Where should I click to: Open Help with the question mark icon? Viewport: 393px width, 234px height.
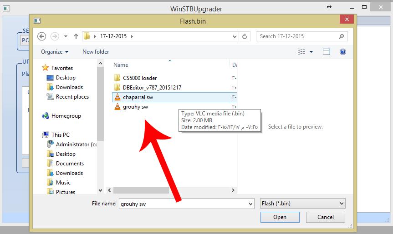pyautogui.click(x=343, y=52)
